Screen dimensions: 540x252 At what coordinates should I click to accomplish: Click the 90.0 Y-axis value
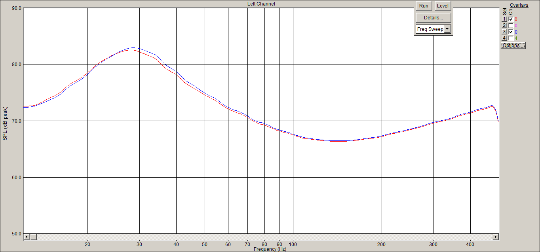click(17, 8)
